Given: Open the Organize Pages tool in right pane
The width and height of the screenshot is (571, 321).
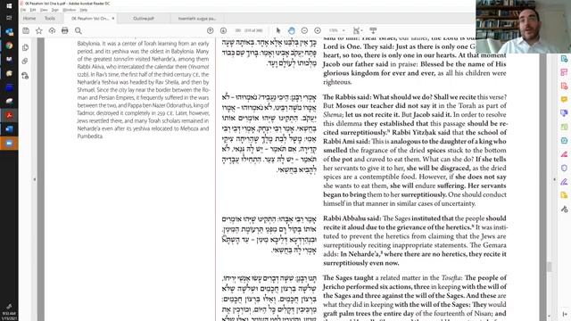Looking at the screenshot, I should (x=564, y=72).
